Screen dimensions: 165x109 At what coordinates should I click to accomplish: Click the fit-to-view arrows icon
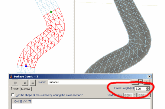(15, 83)
